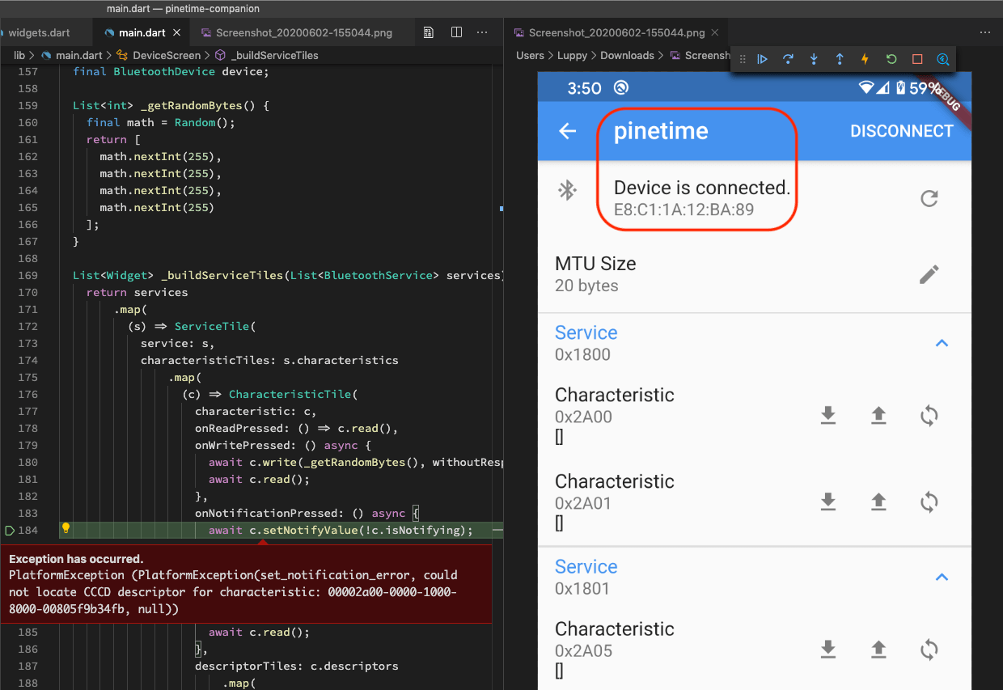Hot restart the app via green restart icon
Viewport: 1003px width, 690px height.
point(891,58)
